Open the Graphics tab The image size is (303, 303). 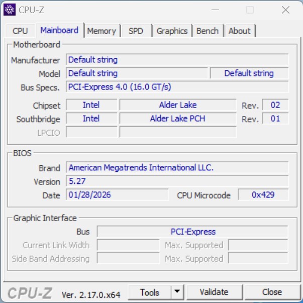tap(172, 31)
